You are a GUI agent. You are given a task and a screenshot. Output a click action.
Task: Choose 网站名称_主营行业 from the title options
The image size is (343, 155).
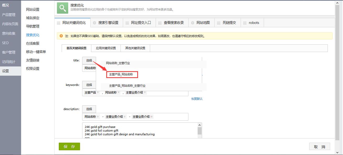118,63
